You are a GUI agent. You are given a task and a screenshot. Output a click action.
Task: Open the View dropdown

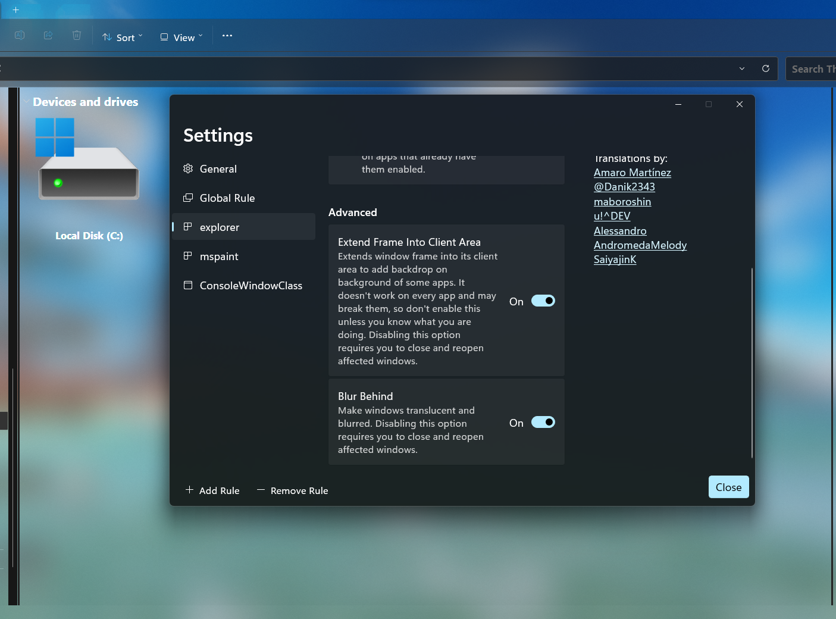(180, 36)
